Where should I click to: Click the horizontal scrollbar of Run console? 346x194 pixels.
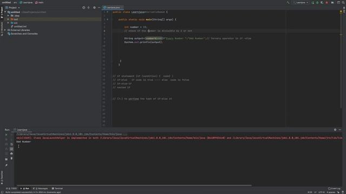(x=134, y=185)
